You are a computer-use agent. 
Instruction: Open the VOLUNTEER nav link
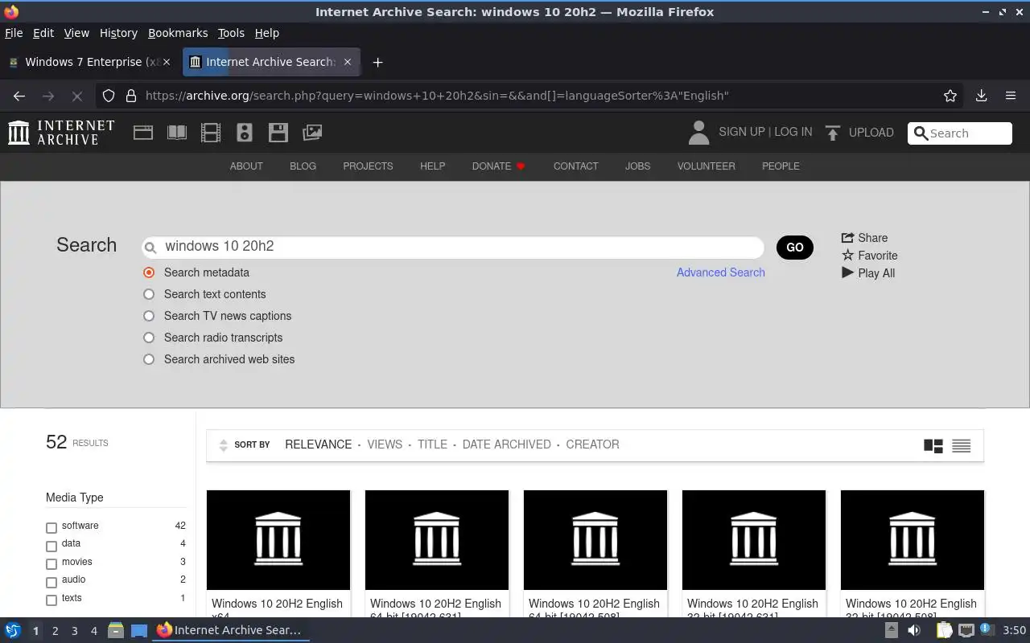[x=706, y=166]
